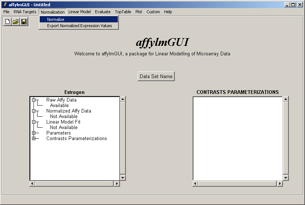Collapse the Normalized Affy Data node
Screen dimensions: 305x205
[x=33, y=111]
